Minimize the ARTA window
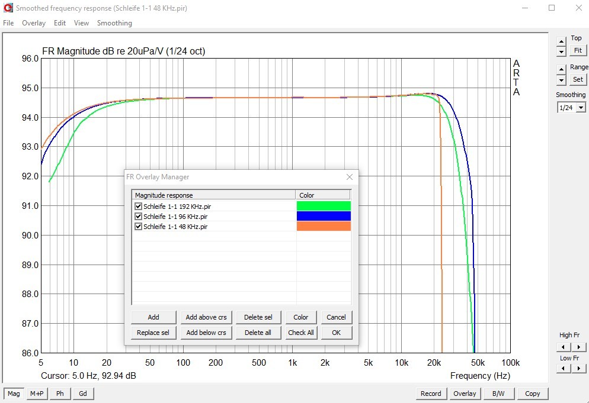 tap(525, 8)
